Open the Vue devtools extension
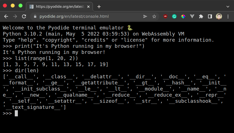 [x=192, y=16]
